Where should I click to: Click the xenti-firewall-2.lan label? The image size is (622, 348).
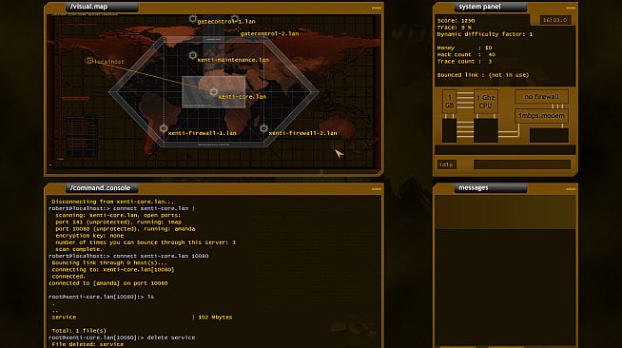click(302, 133)
